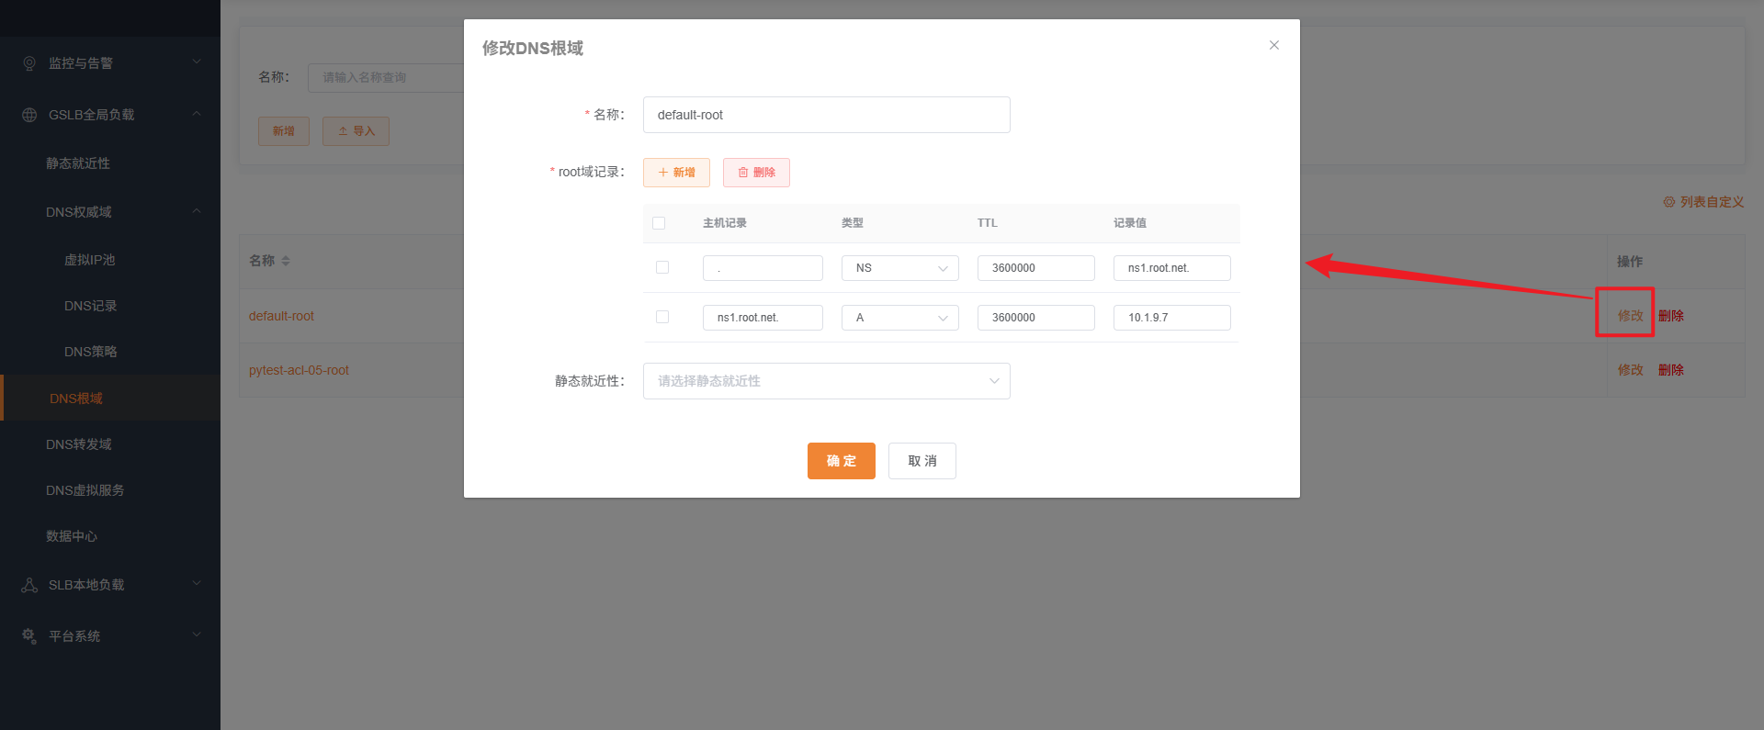The height and width of the screenshot is (730, 1764).
Task: Open DNS转发域 in sidebar menu
Action: [79, 444]
